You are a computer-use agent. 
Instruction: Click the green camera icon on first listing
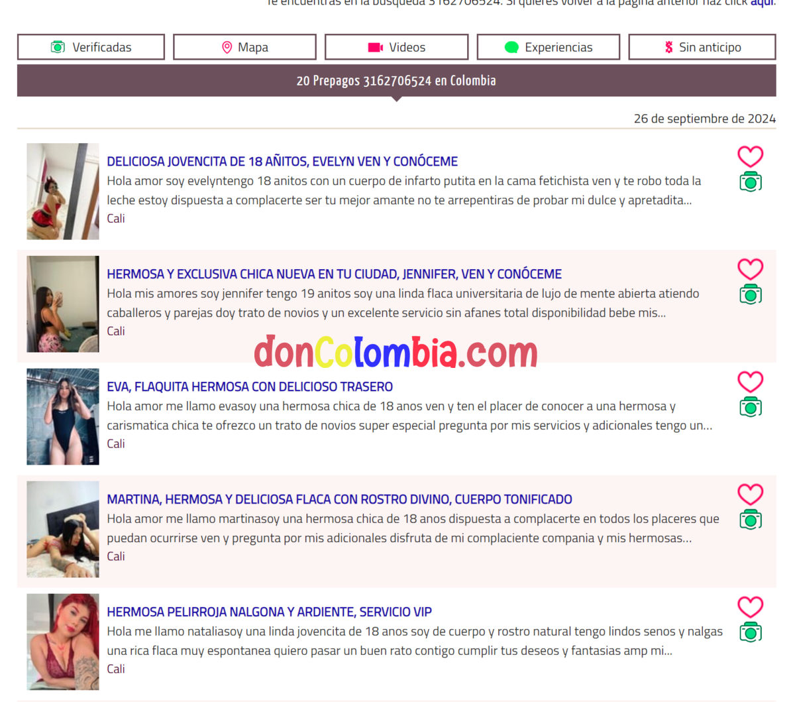[750, 182]
